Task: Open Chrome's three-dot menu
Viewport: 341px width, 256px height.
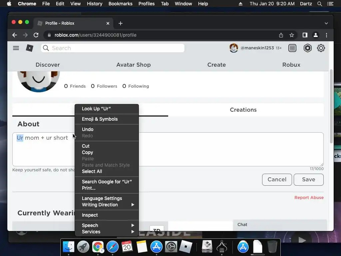Action: click(326, 35)
